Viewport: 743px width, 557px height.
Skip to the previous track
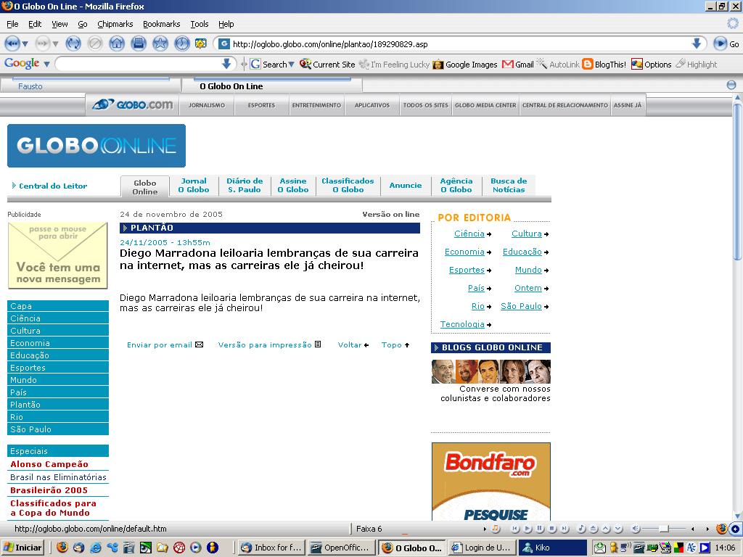point(516,529)
